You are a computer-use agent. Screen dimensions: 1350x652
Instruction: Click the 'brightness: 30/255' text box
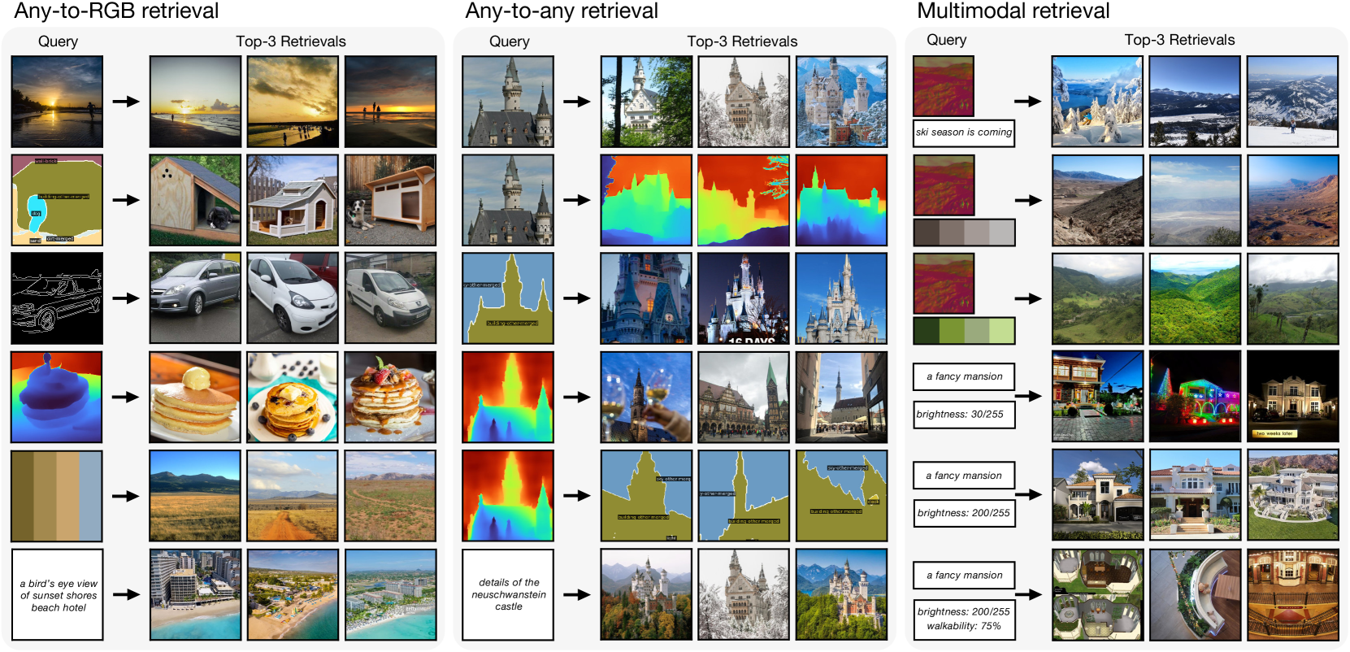point(964,415)
